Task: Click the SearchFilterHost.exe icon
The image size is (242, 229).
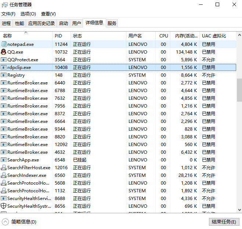Action: 4,167
